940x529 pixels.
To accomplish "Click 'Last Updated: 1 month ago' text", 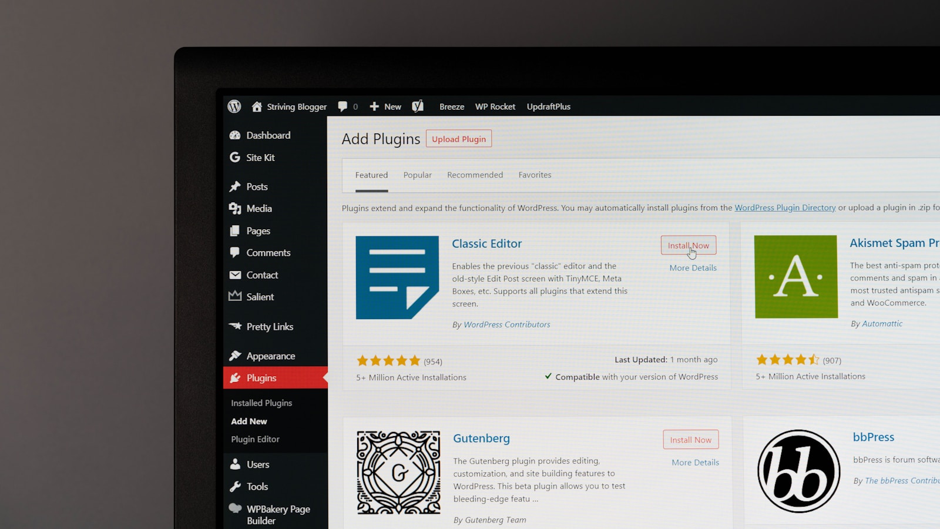I will (666, 360).
